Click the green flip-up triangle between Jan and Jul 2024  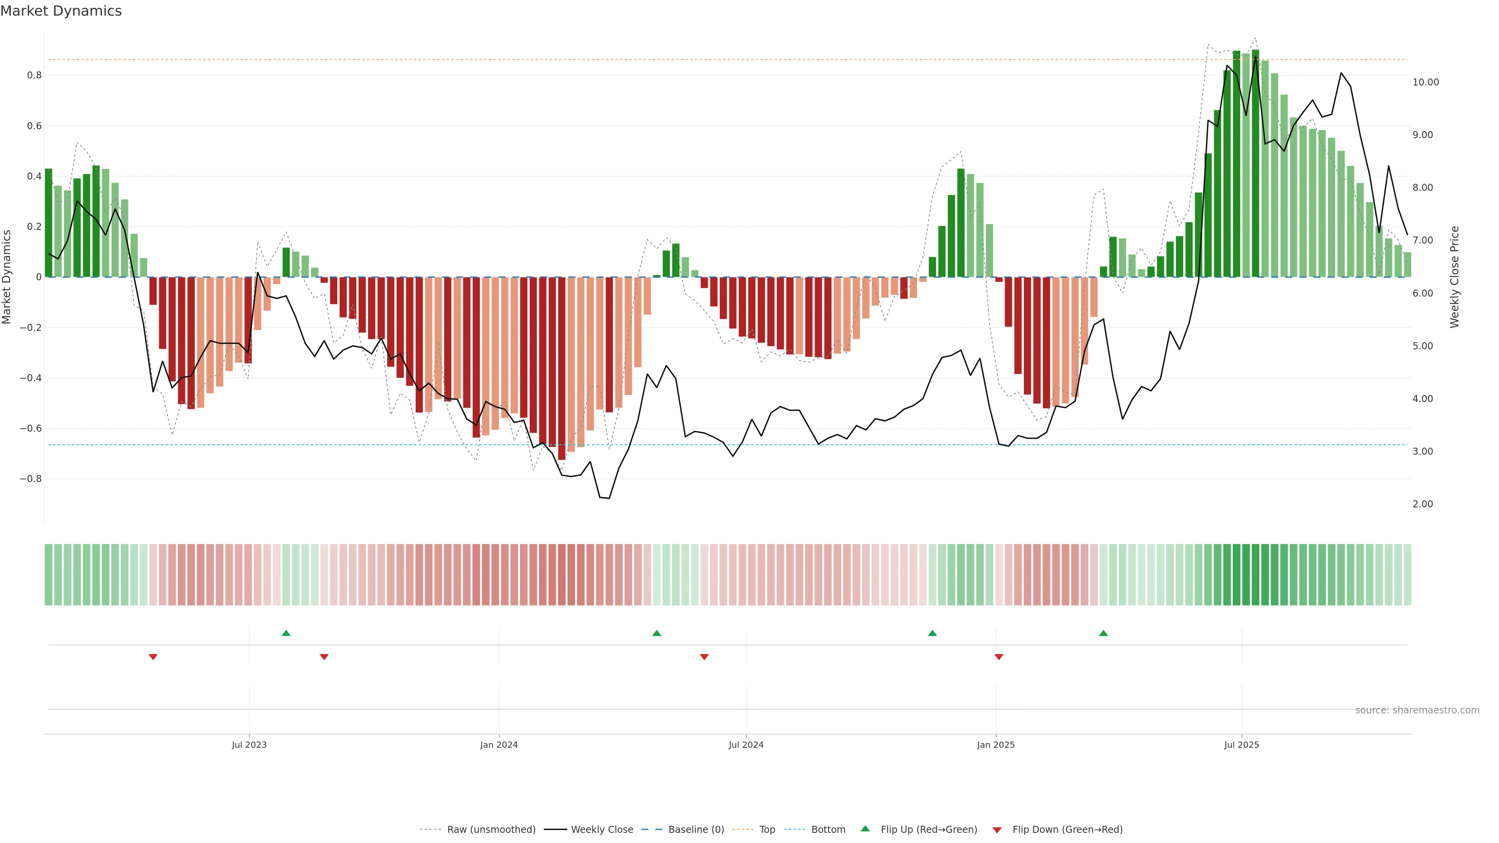pyautogui.click(x=656, y=633)
